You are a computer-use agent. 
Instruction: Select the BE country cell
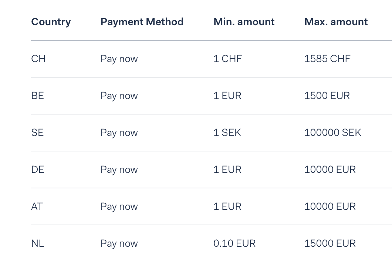(37, 96)
